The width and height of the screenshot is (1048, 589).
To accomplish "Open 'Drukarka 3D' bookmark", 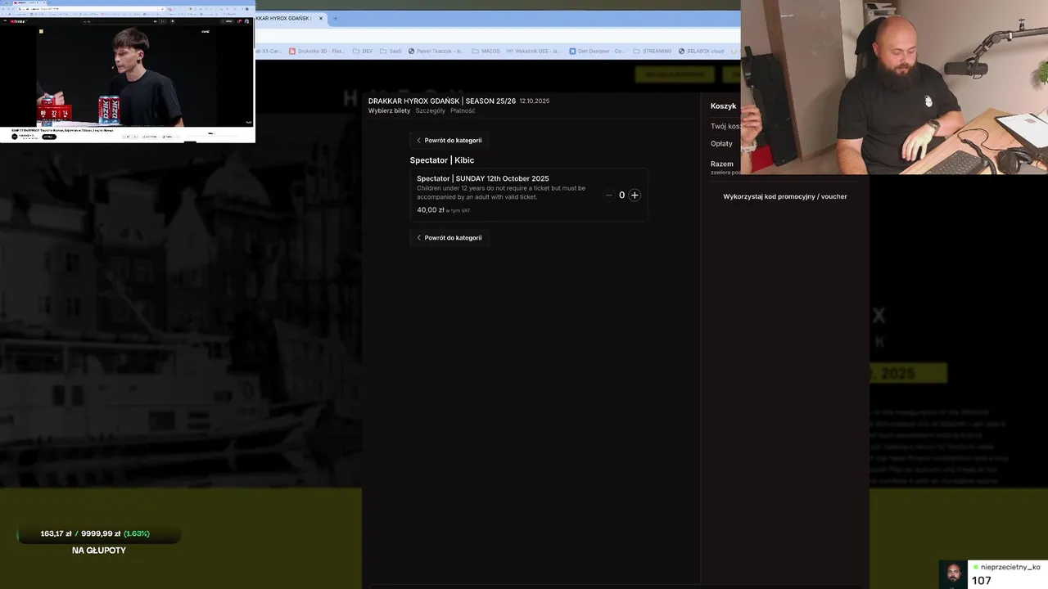I will 318,51.
